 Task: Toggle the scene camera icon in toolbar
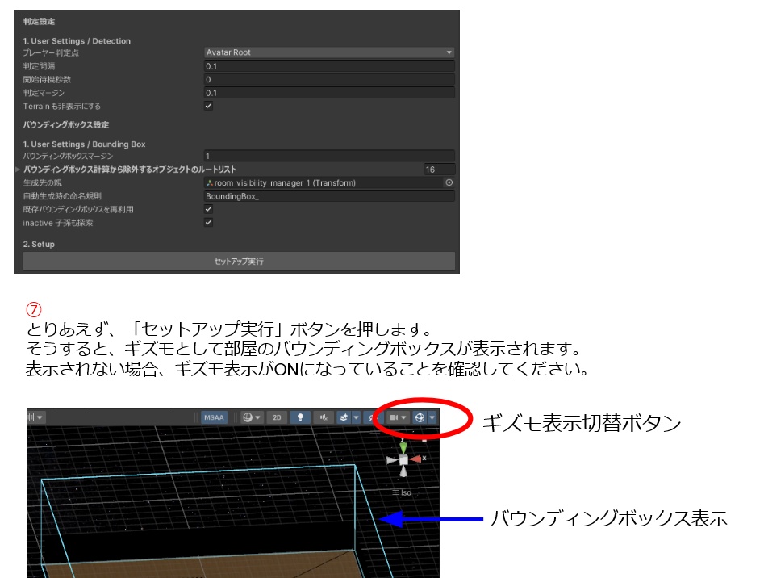[394, 417]
